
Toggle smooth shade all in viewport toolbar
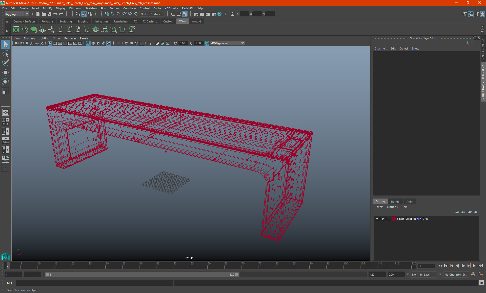(x=93, y=43)
